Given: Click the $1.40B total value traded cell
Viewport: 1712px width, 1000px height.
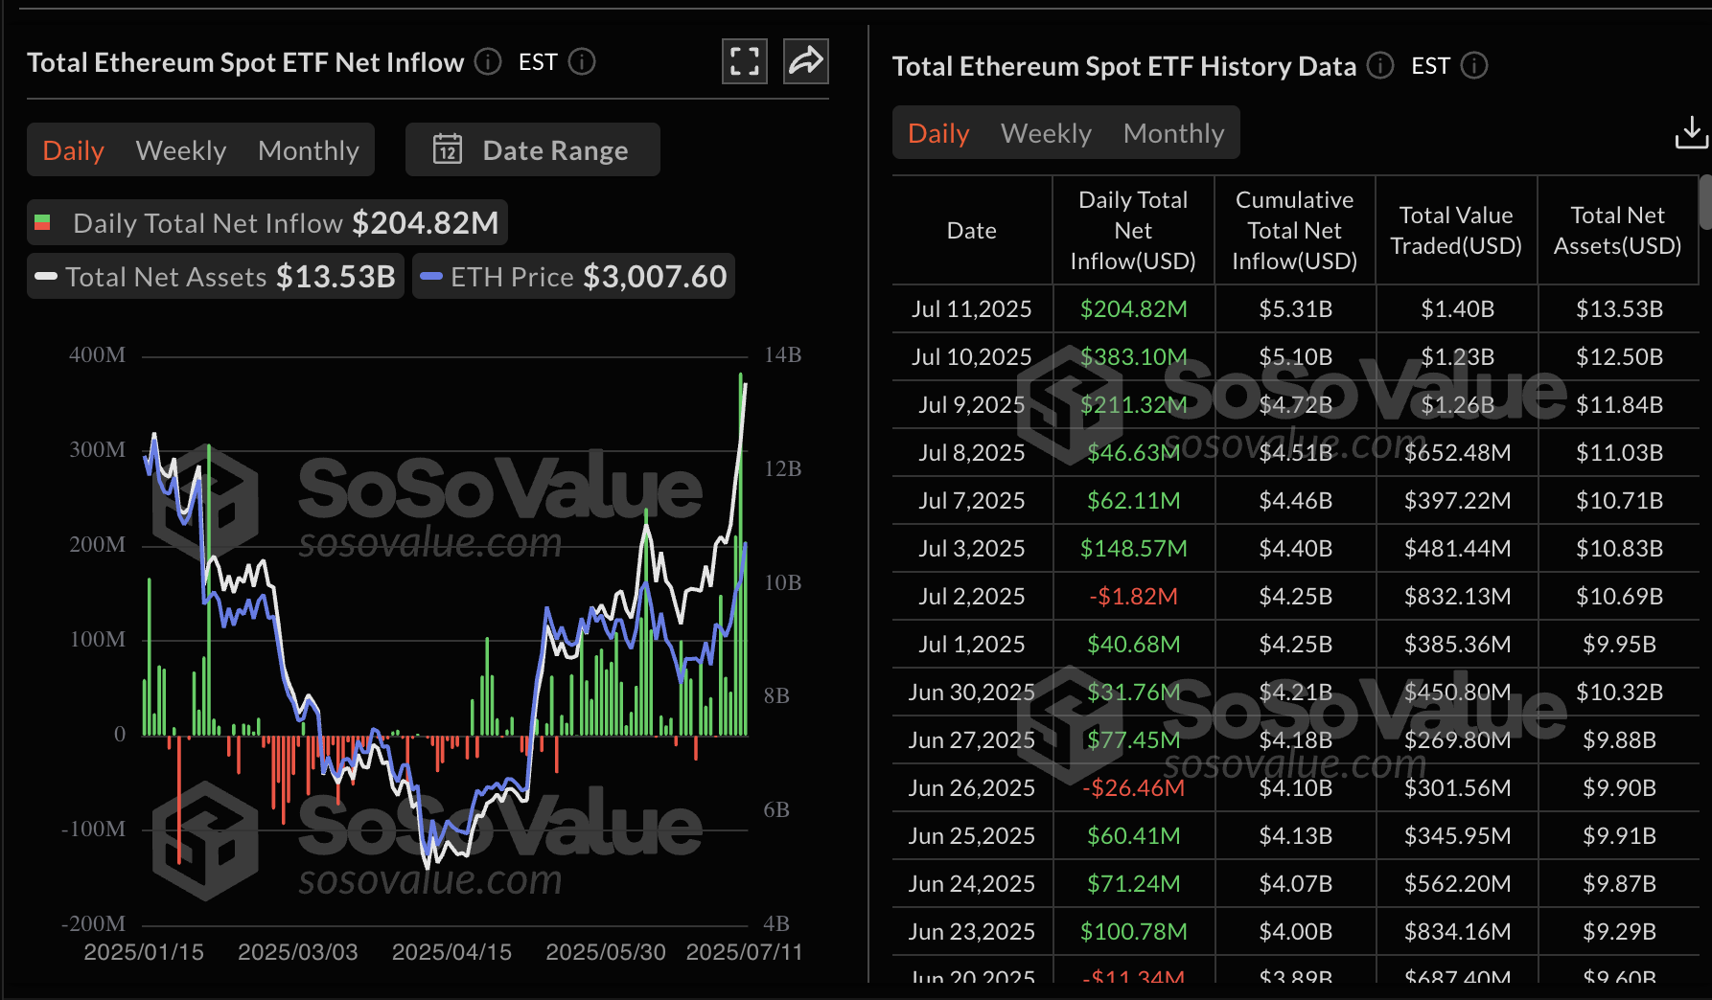Looking at the screenshot, I should 1458,308.
